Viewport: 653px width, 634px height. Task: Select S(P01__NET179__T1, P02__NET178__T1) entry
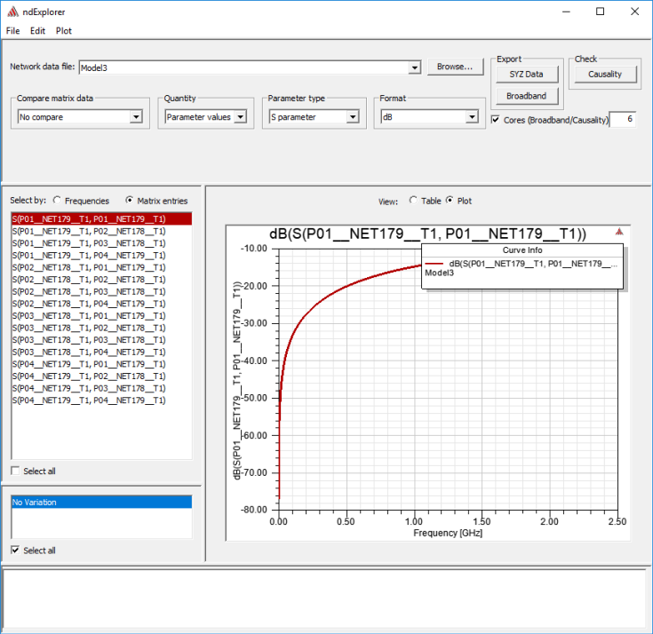tap(101, 231)
